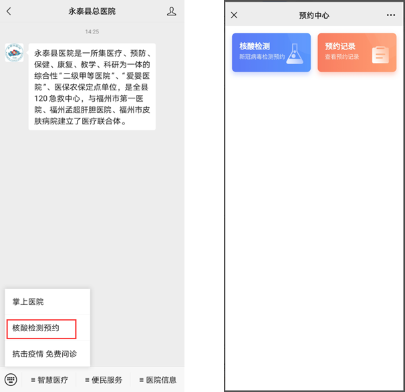This screenshot has height=392, width=405.
Task: Click the clipboard icon on the 预约记录 card
Action: (380, 54)
